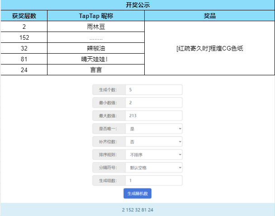
Task: Focus the 最大数值 input field
Action: [154, 115]
